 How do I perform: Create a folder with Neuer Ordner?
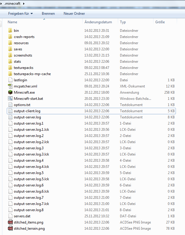point(74,14)
